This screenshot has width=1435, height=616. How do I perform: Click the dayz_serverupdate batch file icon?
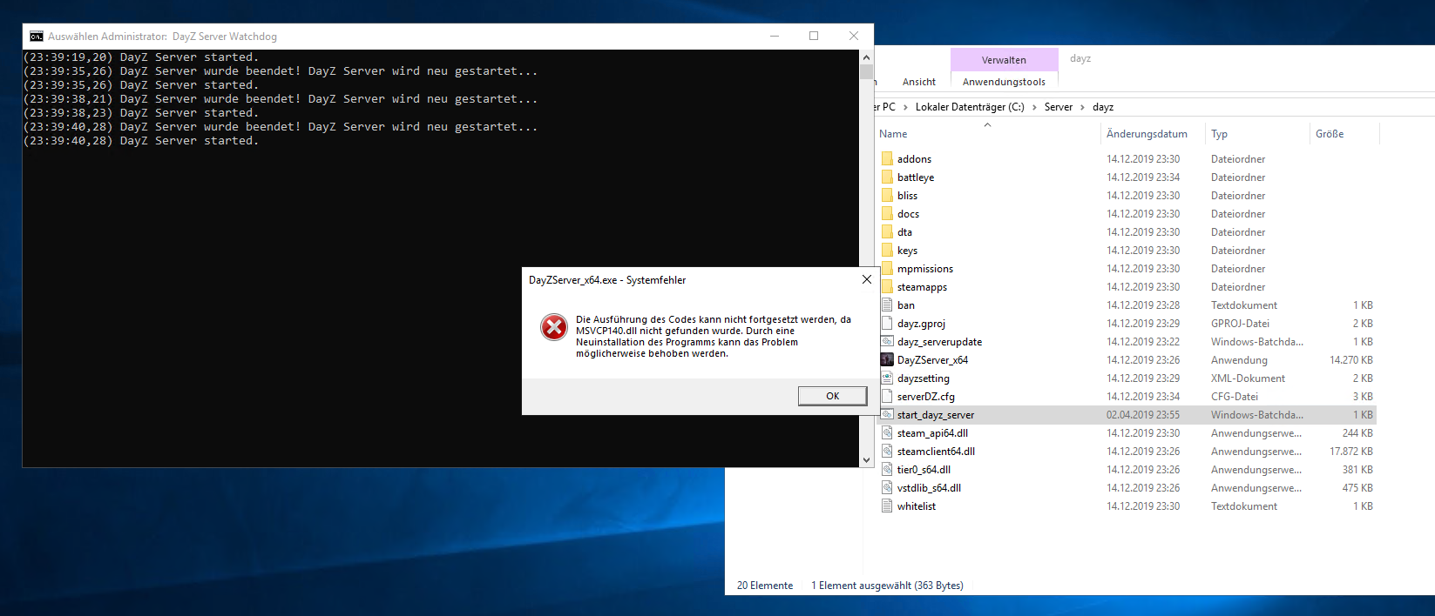[x=887, y=341]
